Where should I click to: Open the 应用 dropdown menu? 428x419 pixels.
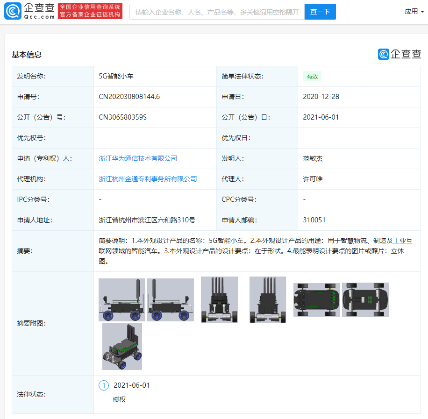click(414, 12)
